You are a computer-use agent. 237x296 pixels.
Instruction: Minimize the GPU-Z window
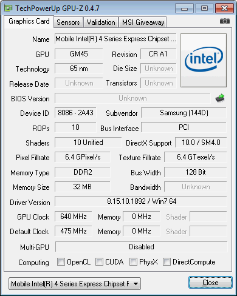(x=185, y=8)
